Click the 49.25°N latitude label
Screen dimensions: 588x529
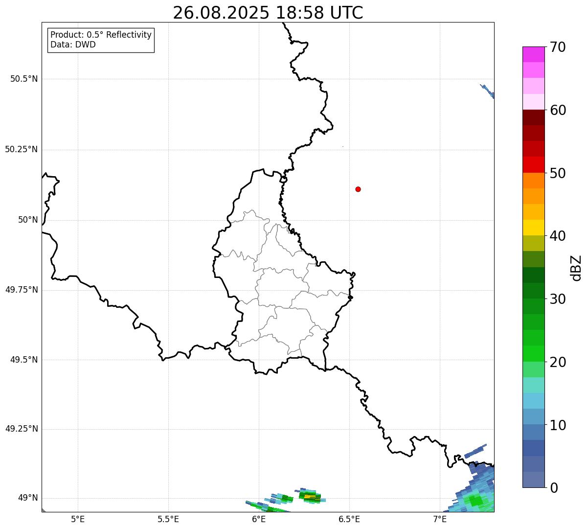point(22,429)
